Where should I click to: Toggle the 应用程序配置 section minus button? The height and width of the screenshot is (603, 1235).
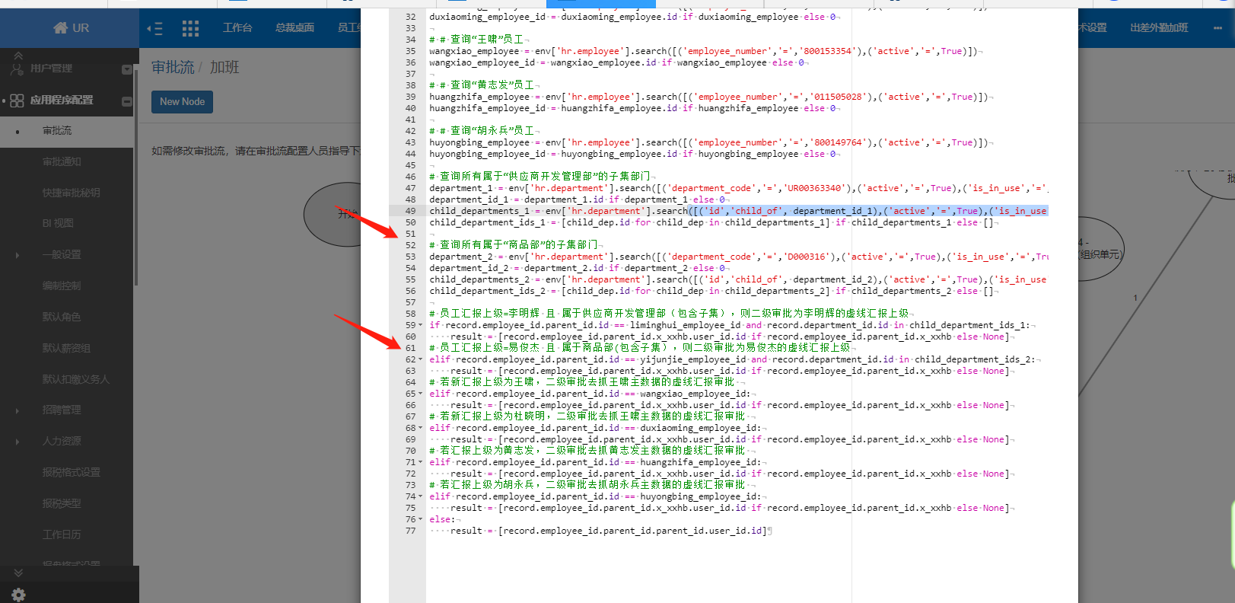click(x=126, y=100)
